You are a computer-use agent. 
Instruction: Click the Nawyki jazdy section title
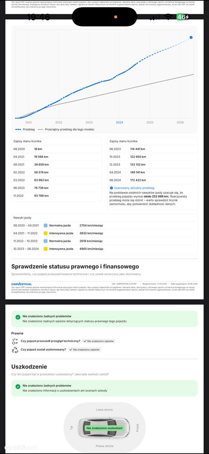click(x=22, y=217)
